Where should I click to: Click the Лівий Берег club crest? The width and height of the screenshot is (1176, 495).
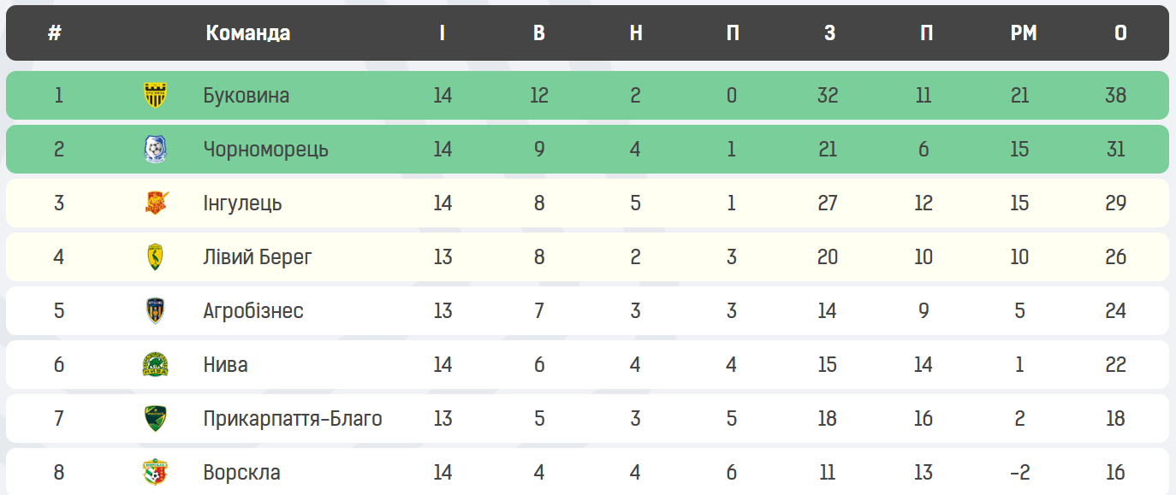point(155,257)
